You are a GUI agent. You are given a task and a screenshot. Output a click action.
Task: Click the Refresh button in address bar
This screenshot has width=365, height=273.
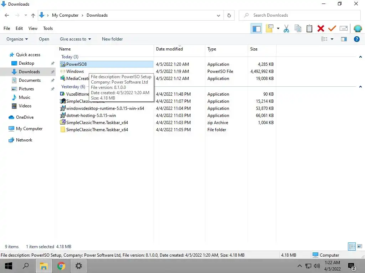point(229,15)
